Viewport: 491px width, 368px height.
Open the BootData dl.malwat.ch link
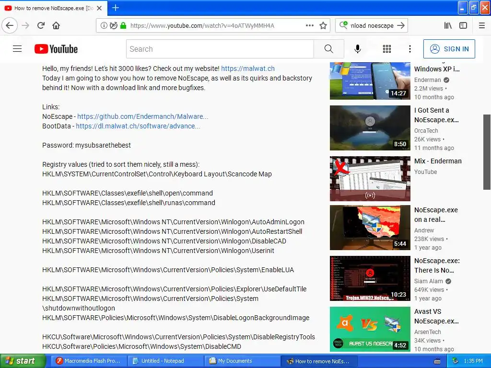(138, 126)
